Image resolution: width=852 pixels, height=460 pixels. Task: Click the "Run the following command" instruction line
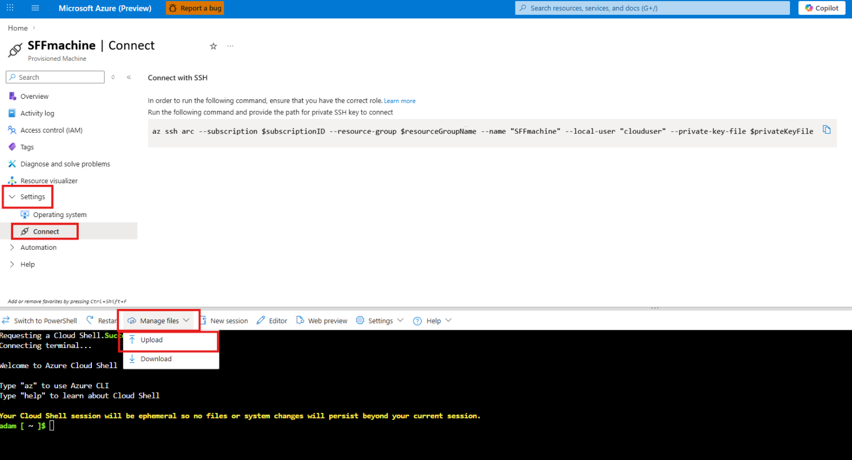coord(270,112)
